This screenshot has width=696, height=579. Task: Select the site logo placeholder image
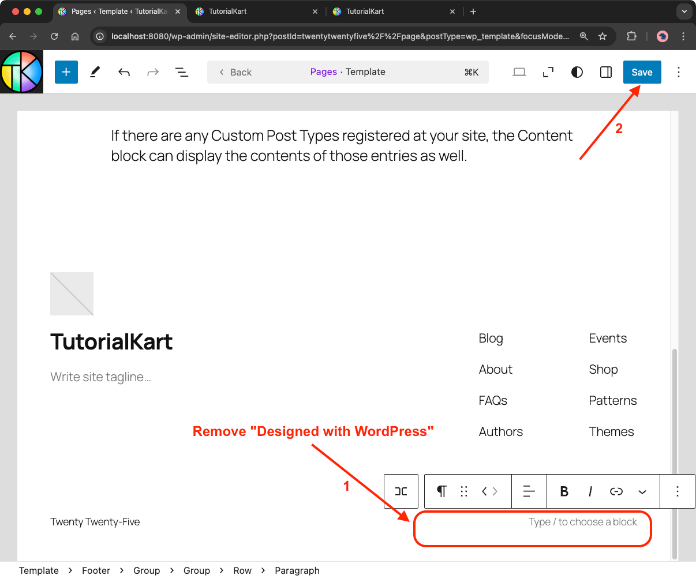(x=72, y=294)
